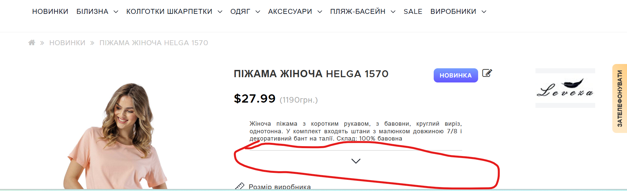
Task: Open the ВИРОБНИКИ dropdown
Action: [x=458, y=12]
